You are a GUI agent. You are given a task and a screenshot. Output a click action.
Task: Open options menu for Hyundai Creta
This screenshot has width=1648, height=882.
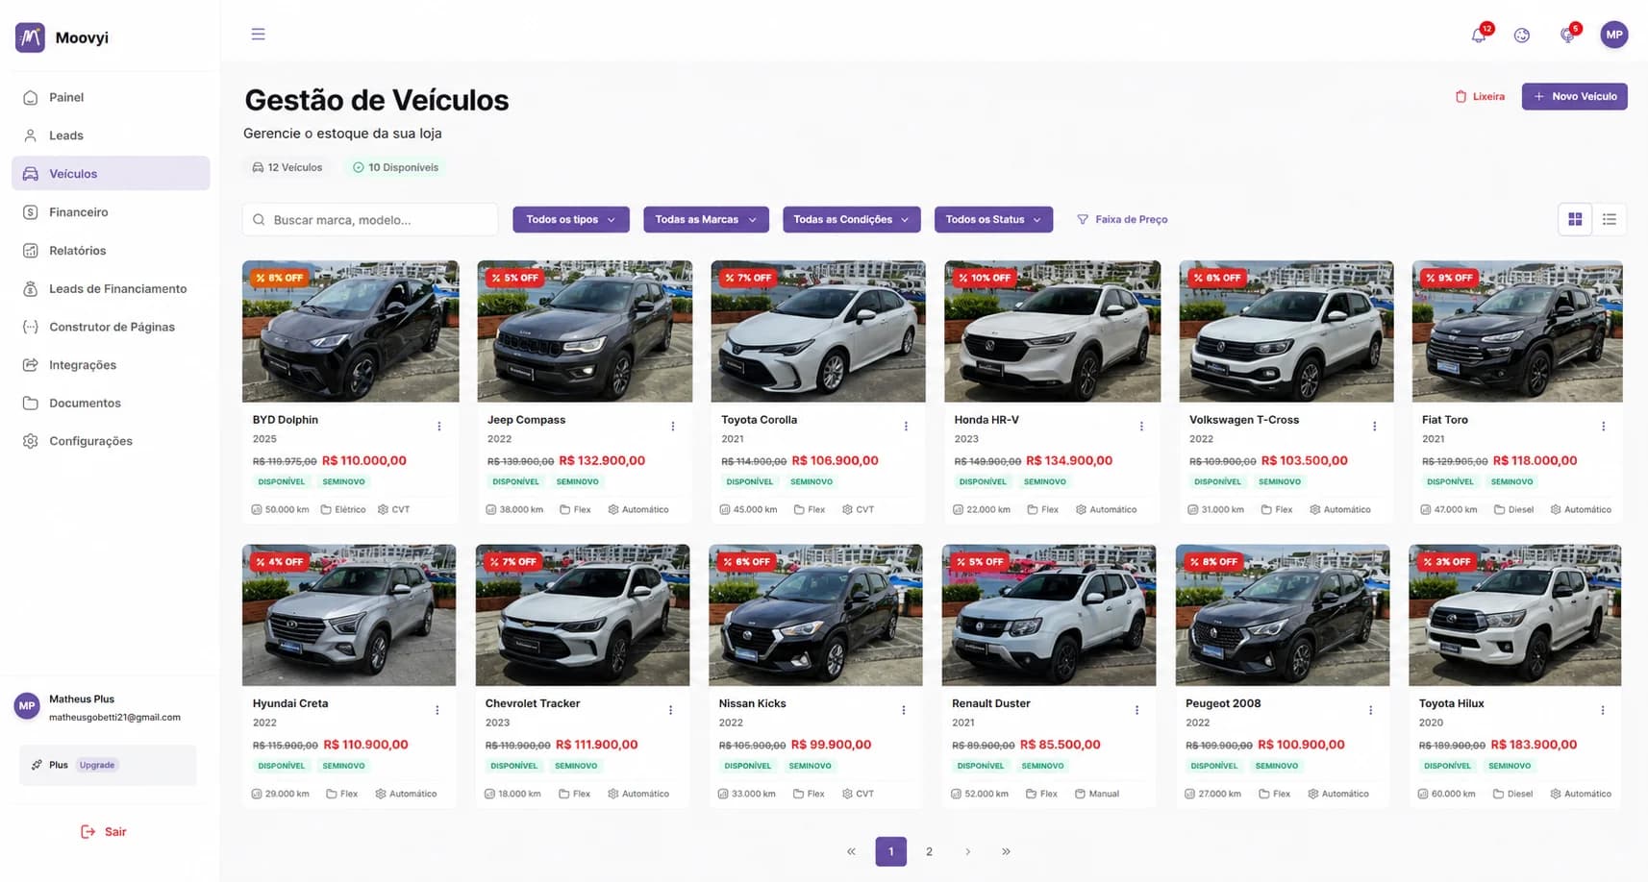437,710
